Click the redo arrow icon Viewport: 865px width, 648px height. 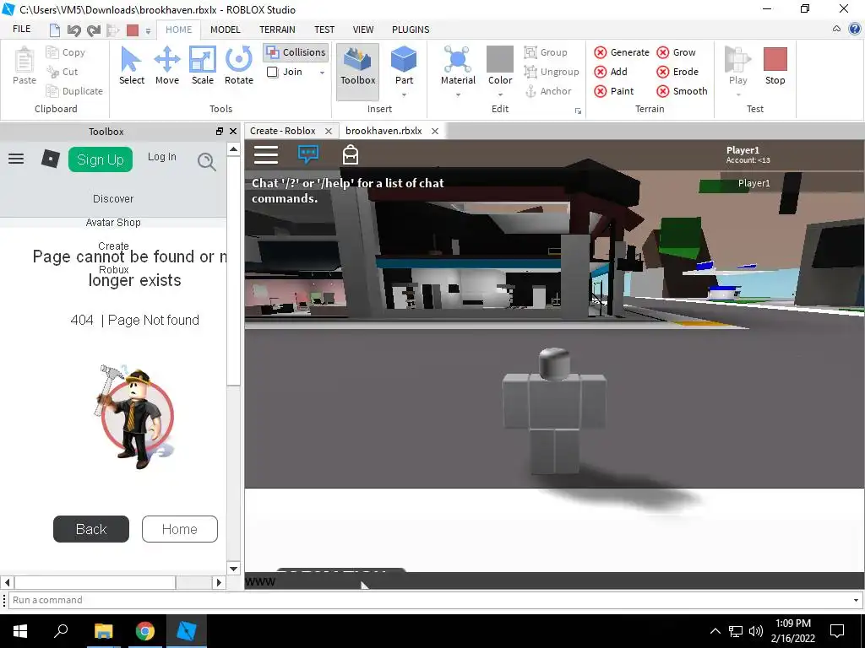93,30
